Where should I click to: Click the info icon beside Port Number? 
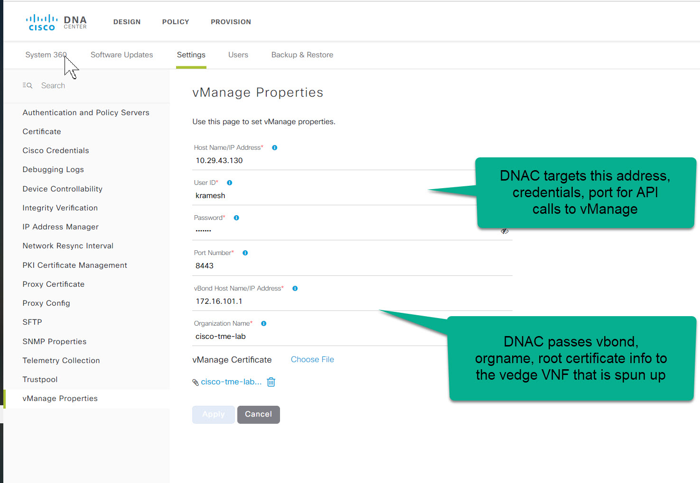(245, 253)
